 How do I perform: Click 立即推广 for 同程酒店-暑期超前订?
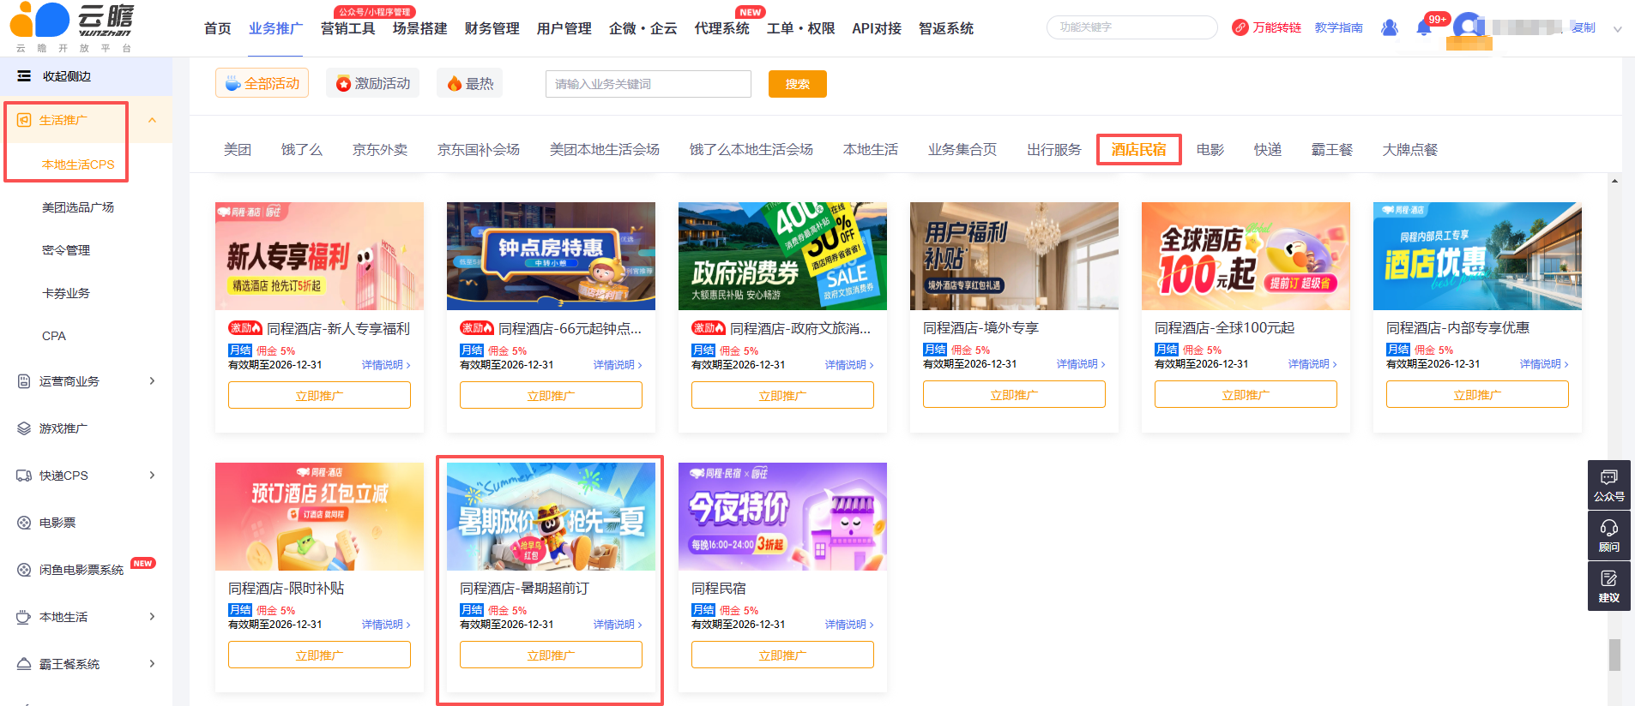click(x=551, y=655)
